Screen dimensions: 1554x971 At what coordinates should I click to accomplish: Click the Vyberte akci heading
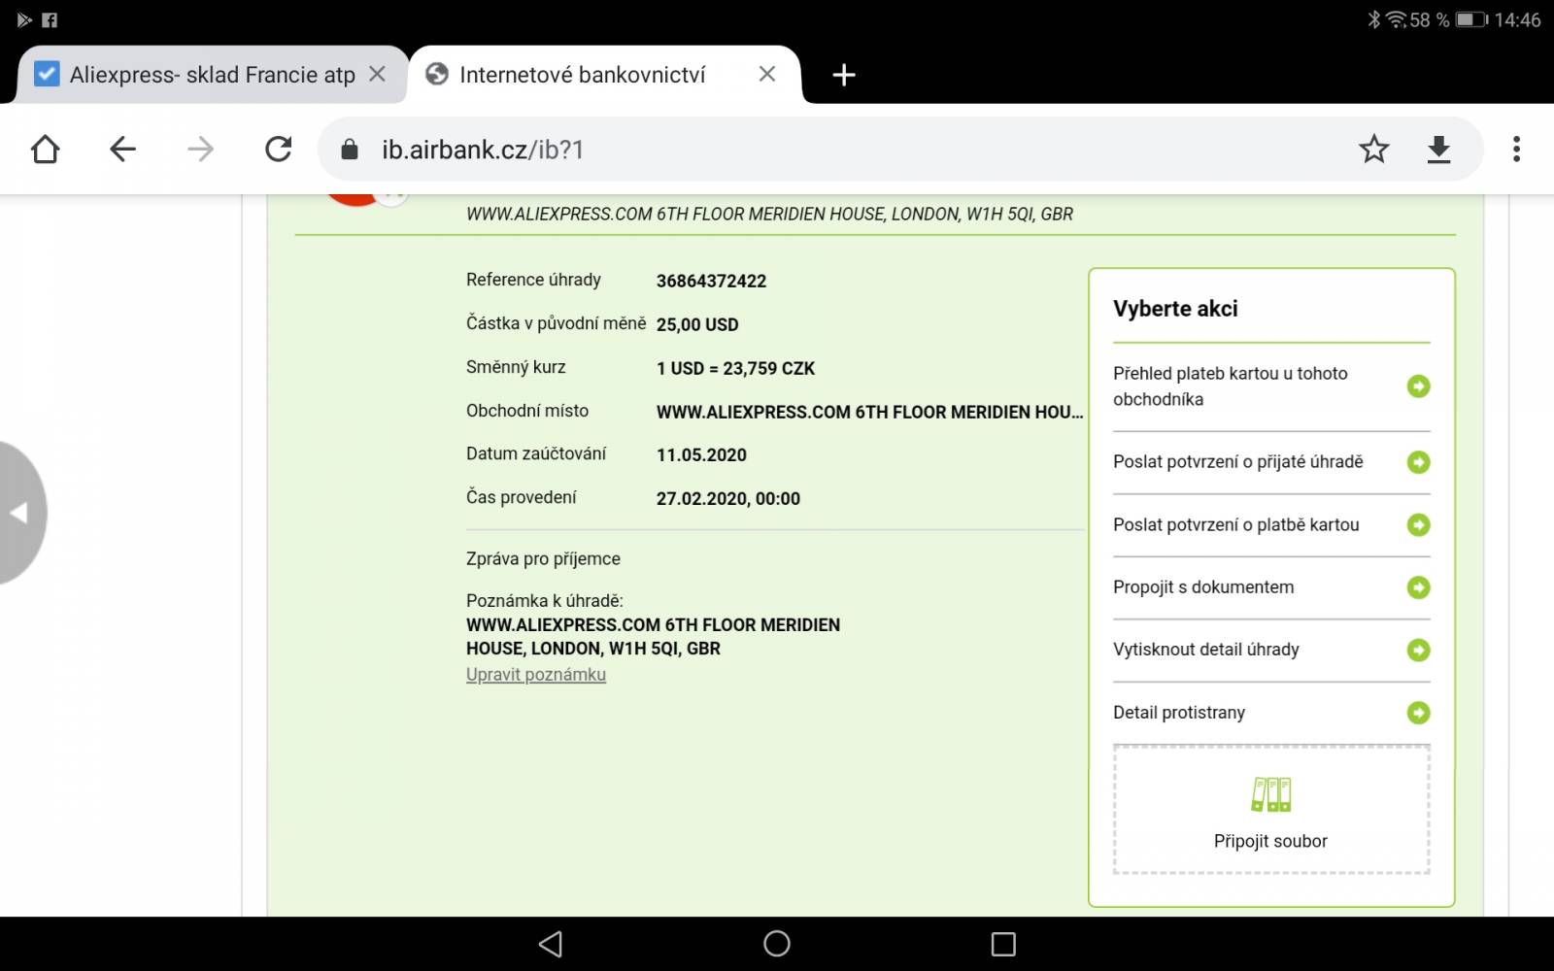[1175, 309]
